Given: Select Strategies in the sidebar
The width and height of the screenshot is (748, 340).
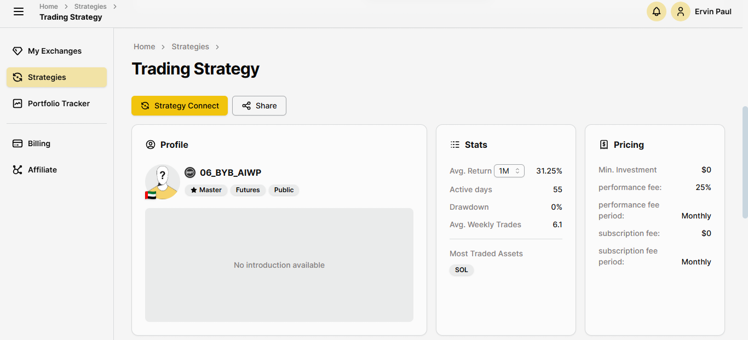Looking at the screenshot, I should pyautogui.click(x=47, y=77).
